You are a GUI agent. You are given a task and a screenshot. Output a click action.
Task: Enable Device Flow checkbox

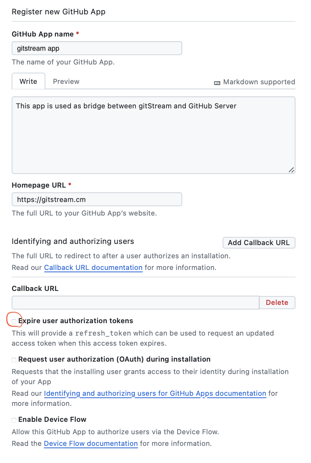click(14, 420)
